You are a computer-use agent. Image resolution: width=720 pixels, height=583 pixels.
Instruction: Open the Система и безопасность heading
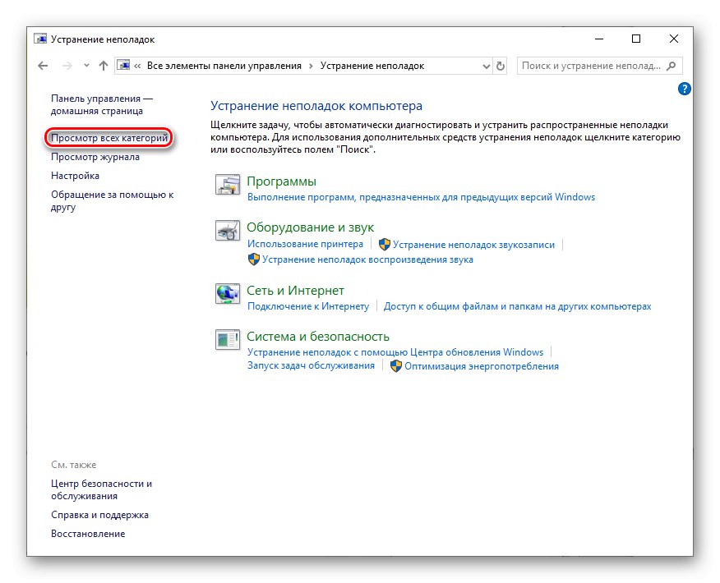(318, 336)
